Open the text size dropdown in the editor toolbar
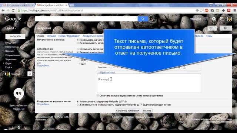The width and height of the screenshot is (237, 133). 115,67
